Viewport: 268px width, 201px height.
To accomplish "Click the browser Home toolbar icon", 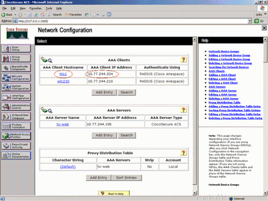I will [x=42, y=15].
